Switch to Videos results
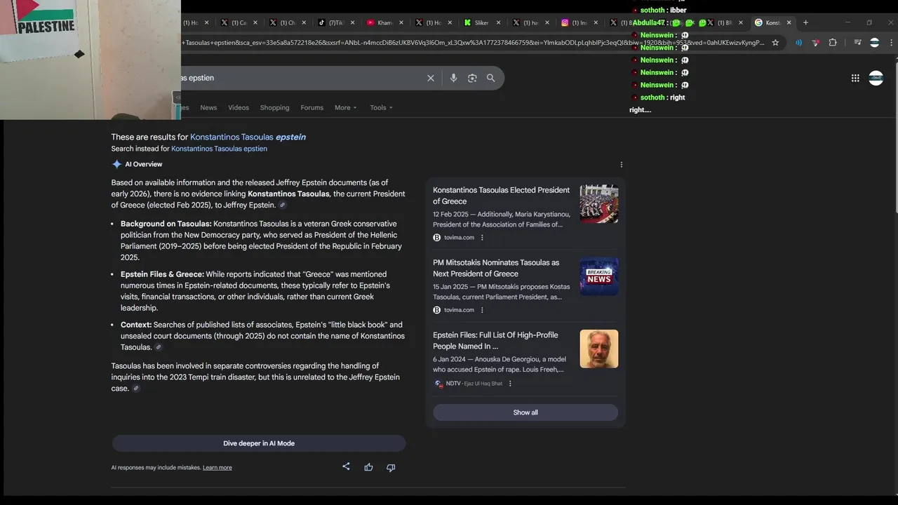The width and height of the screenshot is (898, 505). point(239,107)
